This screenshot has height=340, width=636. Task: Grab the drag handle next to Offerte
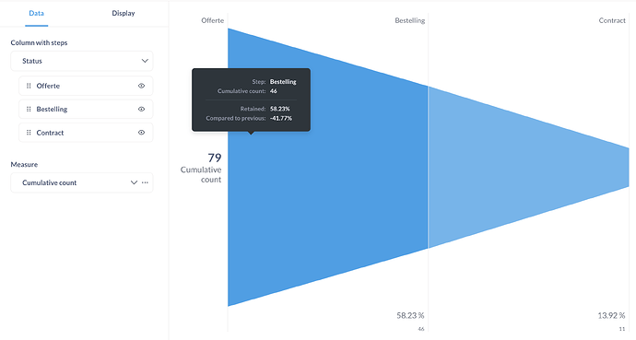(29, 86)
